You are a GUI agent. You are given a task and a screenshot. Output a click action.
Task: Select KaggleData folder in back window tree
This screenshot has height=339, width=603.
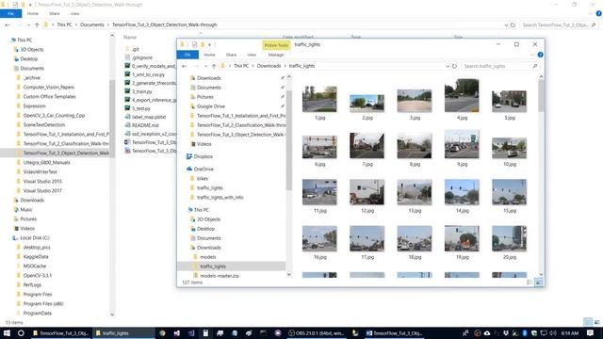click(x=36, y=257)
